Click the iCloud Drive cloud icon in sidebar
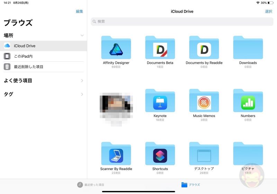The width and height of the screenshot is (277, 194). 7,46
